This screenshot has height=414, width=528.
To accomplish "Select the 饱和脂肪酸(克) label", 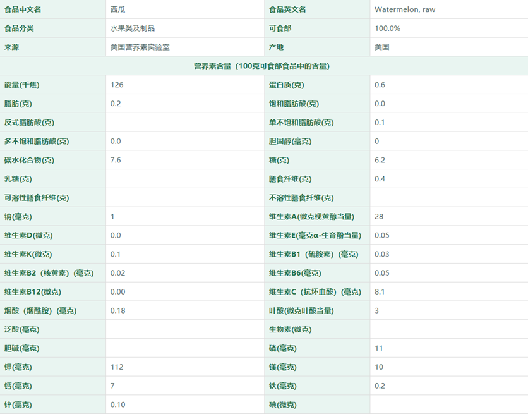I will coord(294,104).
